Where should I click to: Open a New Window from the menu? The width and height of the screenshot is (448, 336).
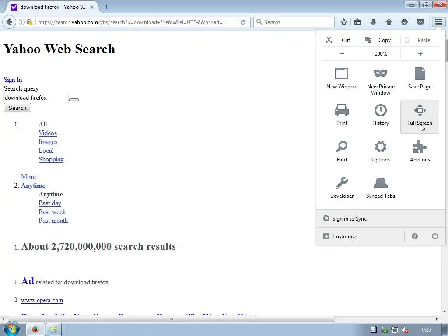tap(342, 79)
